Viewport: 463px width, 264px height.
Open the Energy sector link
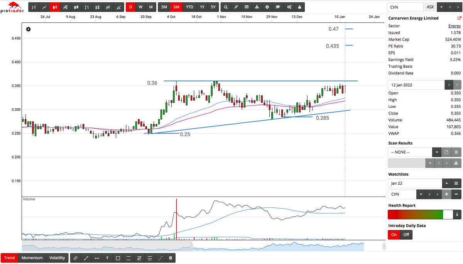click(x=454, y=26)
